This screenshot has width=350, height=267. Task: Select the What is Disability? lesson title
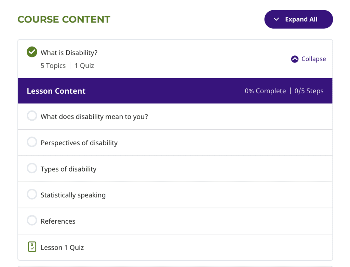69,52
